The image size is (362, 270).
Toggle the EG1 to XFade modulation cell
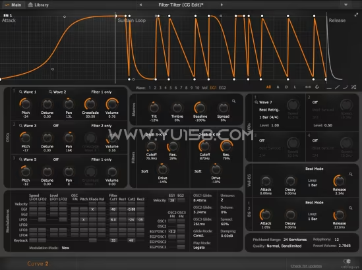[92, 209]
